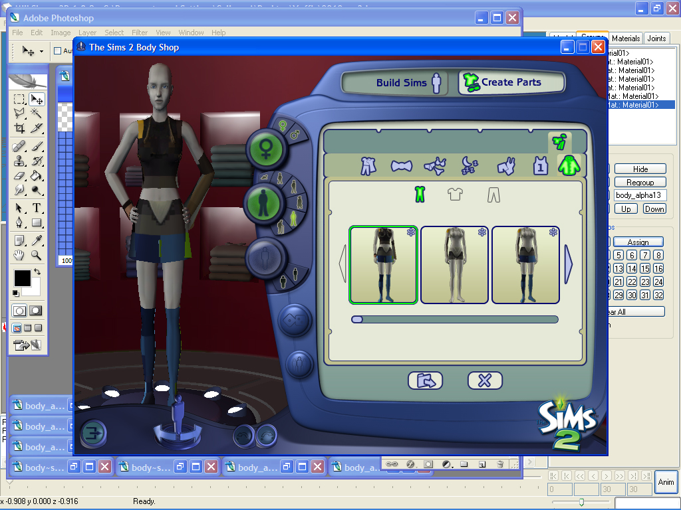681x510 pixels.
Task: Choose the formal wear bow tie category
Action: (x=401, y=166)
